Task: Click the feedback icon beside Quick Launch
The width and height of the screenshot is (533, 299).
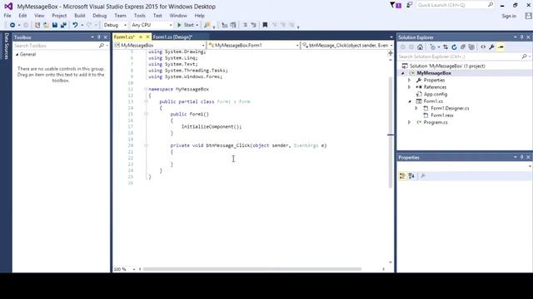Action: pos(410,5)
